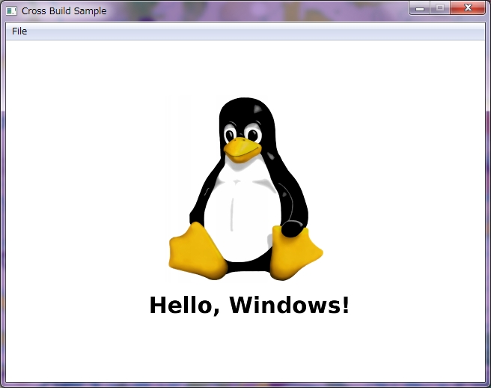
Task: Close the Cross Build Sample window
Action: click(468, 7)
